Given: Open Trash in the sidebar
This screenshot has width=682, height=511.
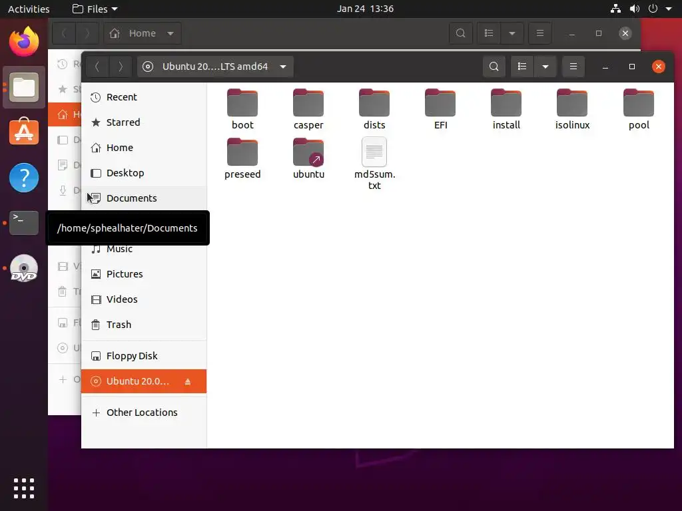Looking at the screenshot, I should point(144,324).
